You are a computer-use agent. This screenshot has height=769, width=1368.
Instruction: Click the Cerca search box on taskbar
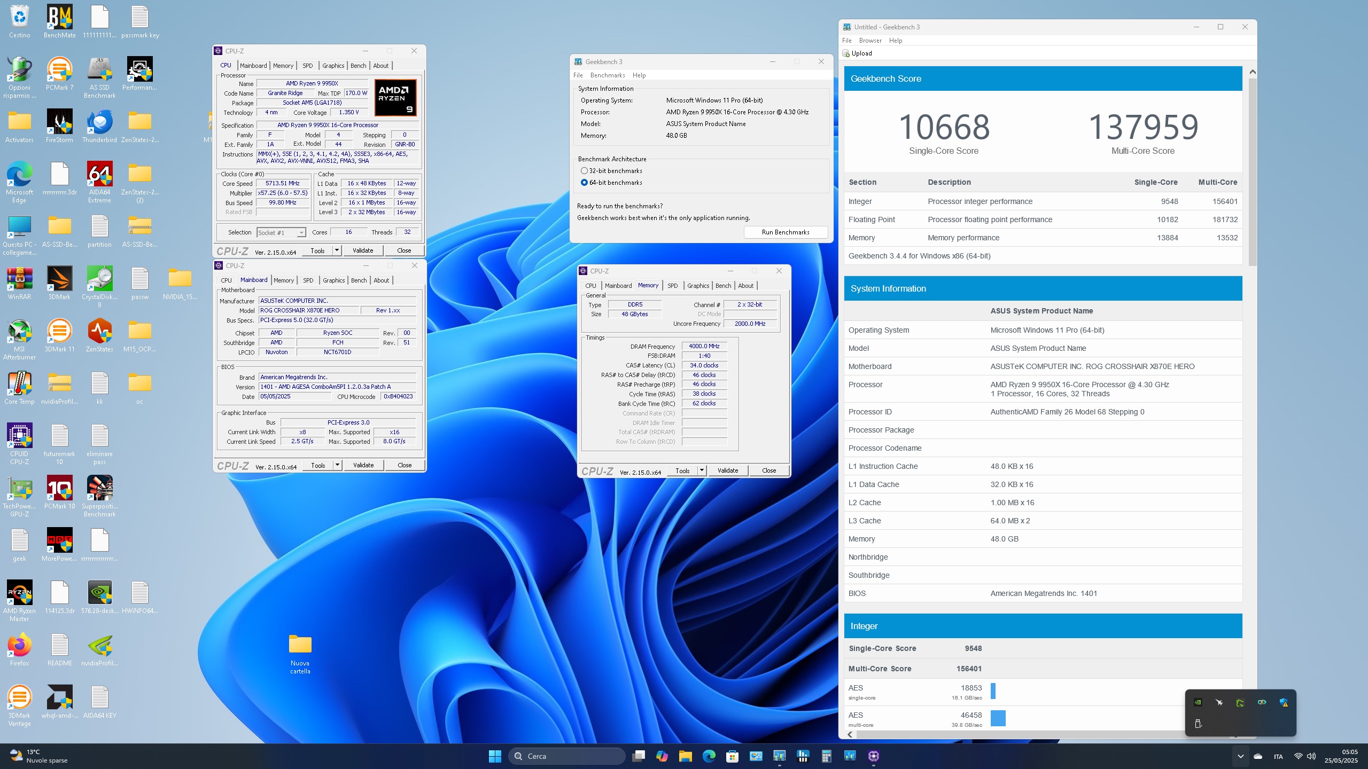coord(567,756)
